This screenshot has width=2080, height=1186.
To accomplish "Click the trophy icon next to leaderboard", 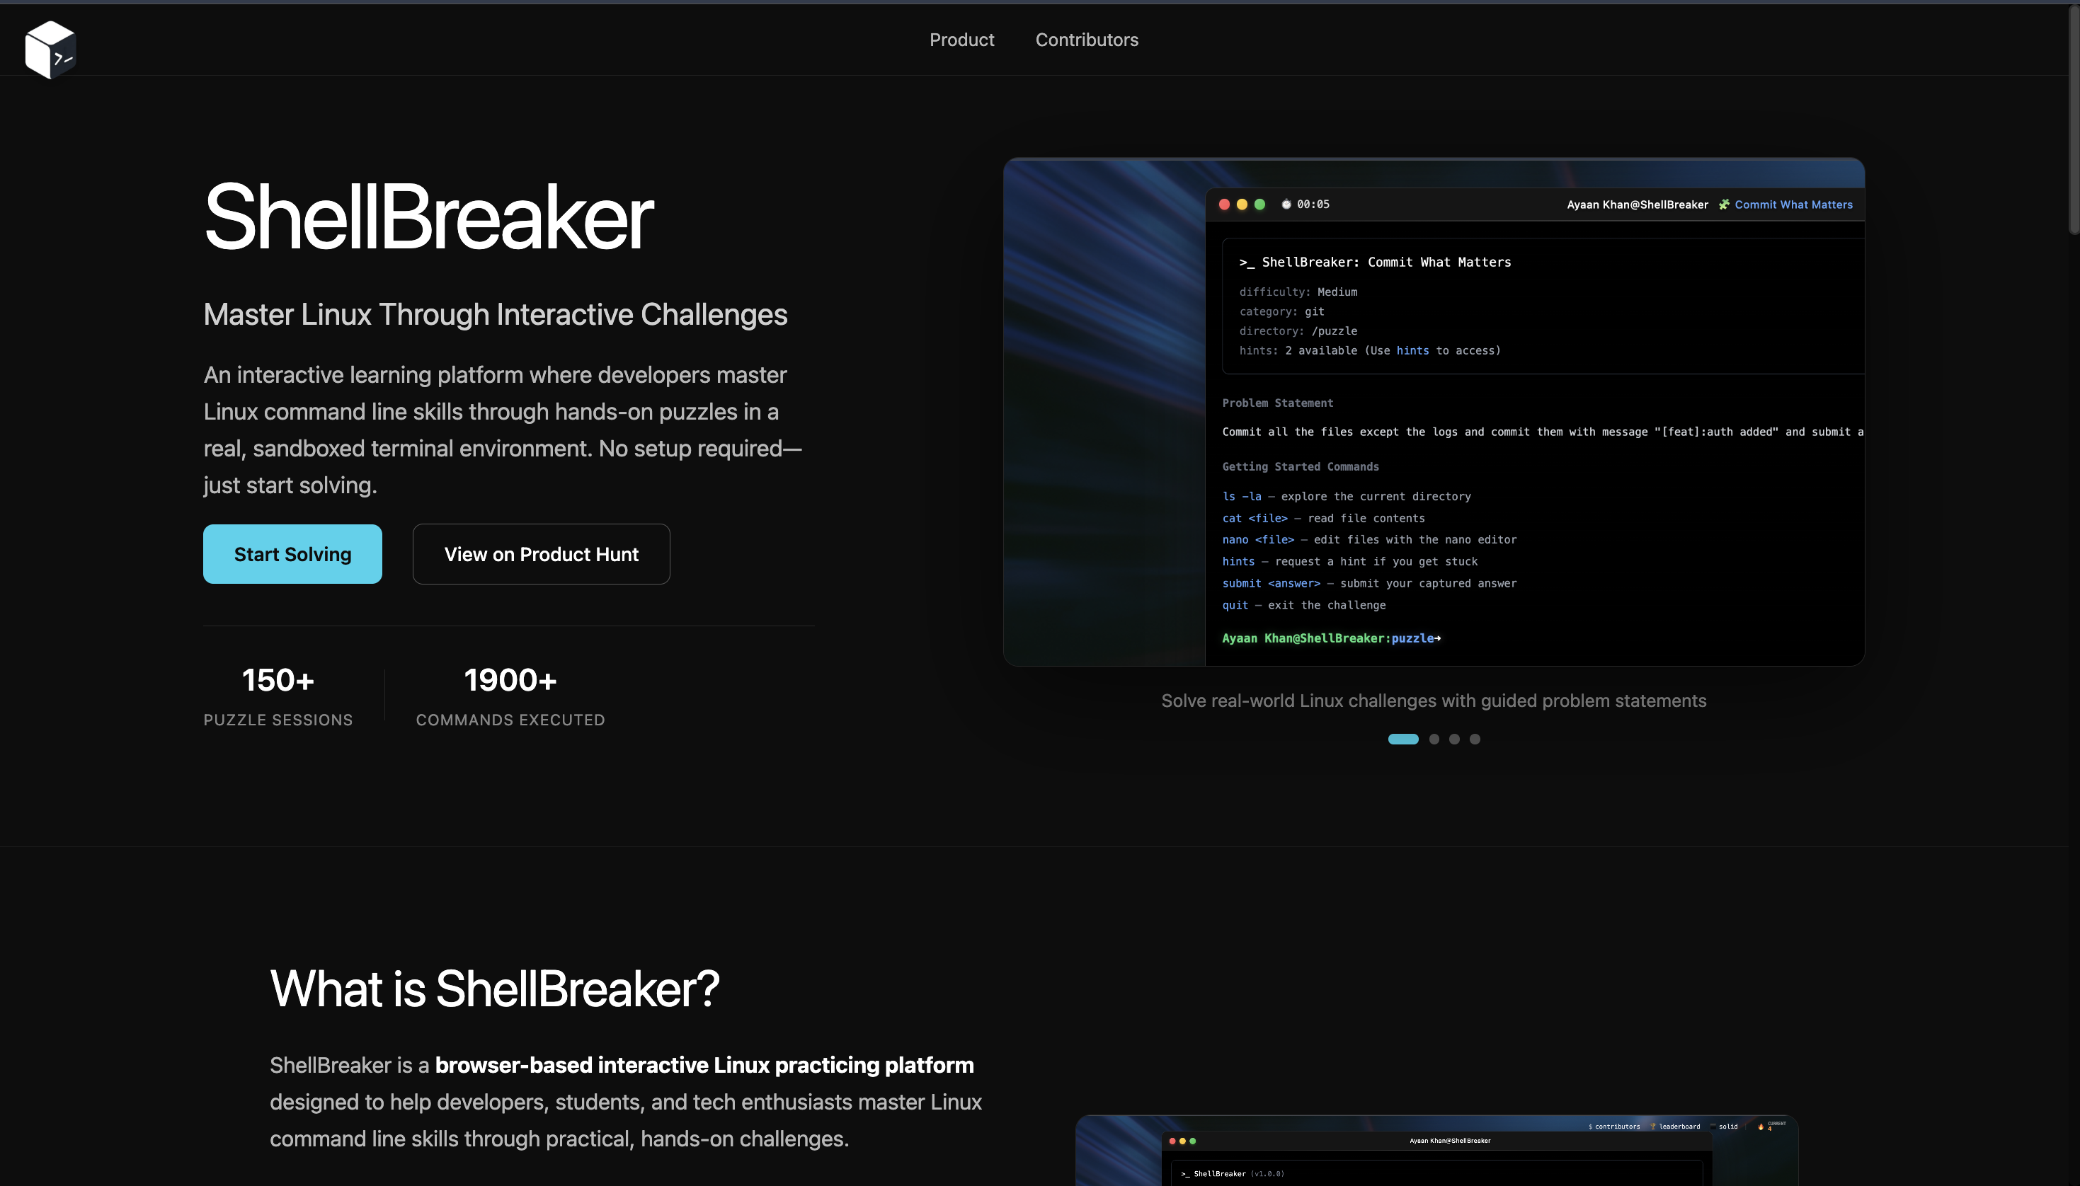I will 1652,1127.
